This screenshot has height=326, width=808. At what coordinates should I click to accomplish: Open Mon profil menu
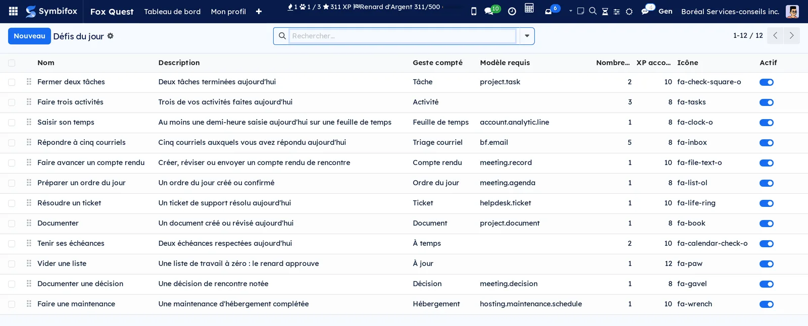(228, 12)
